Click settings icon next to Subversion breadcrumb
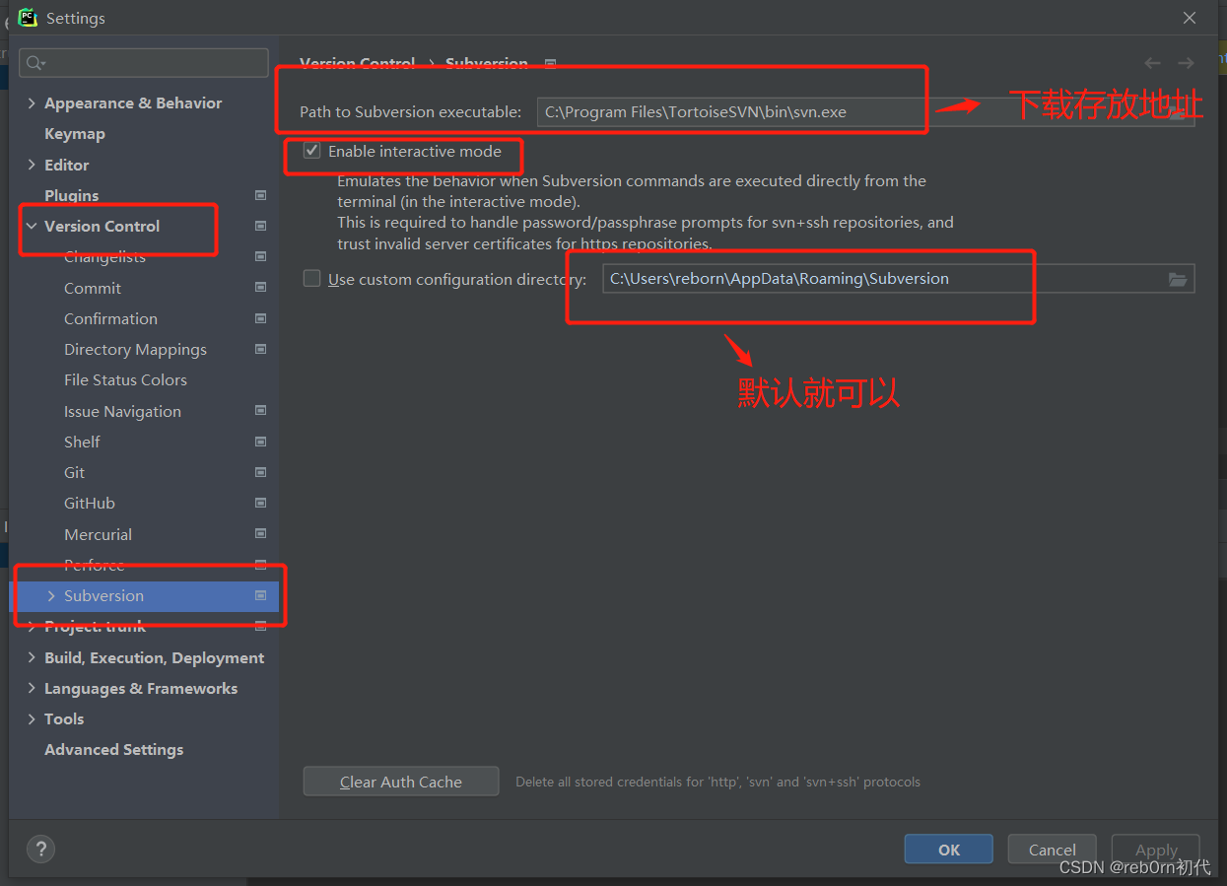The image size is (1227, 886). [x=551, y=64]
